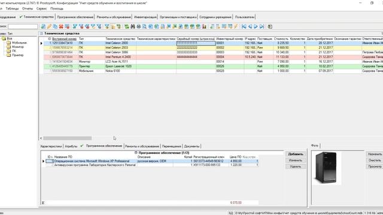Select the LCD Acer AL1511 row
Image resolution: width=383 pixels, height=215 pixels.
click(213, 62)
